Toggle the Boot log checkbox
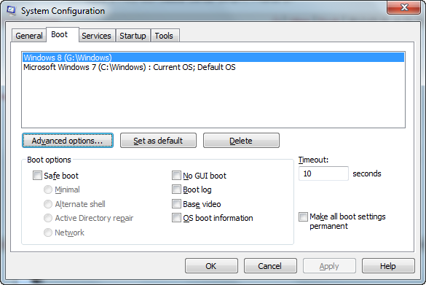The width and height of the screenshot is (426, 285). tap(176, 190)
